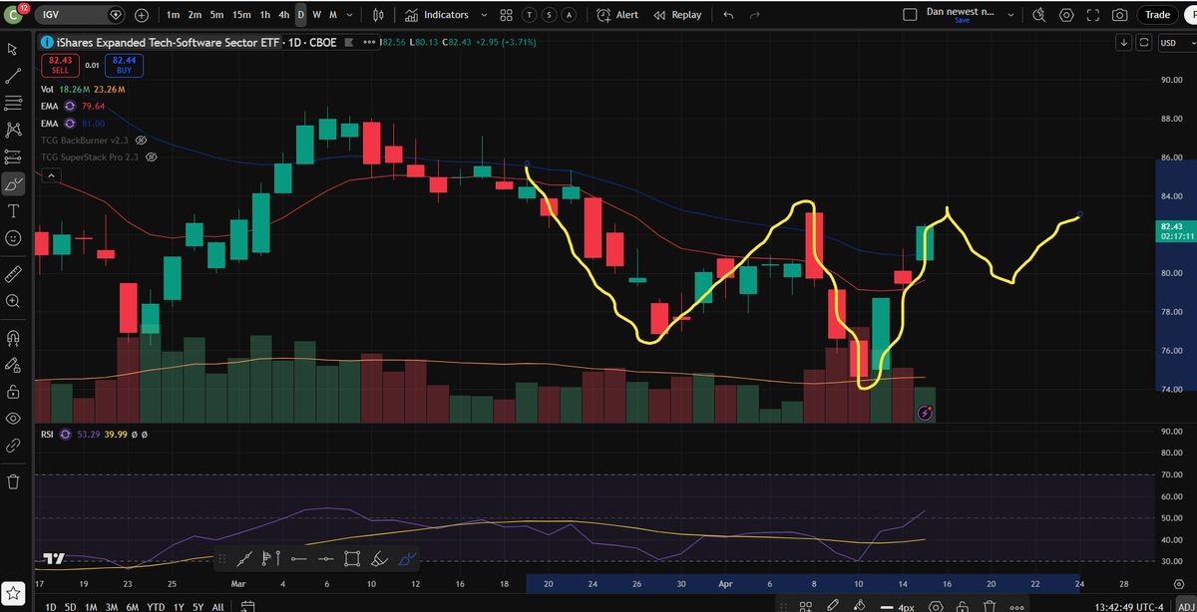Select the 5Y date range

coord(199,606)
